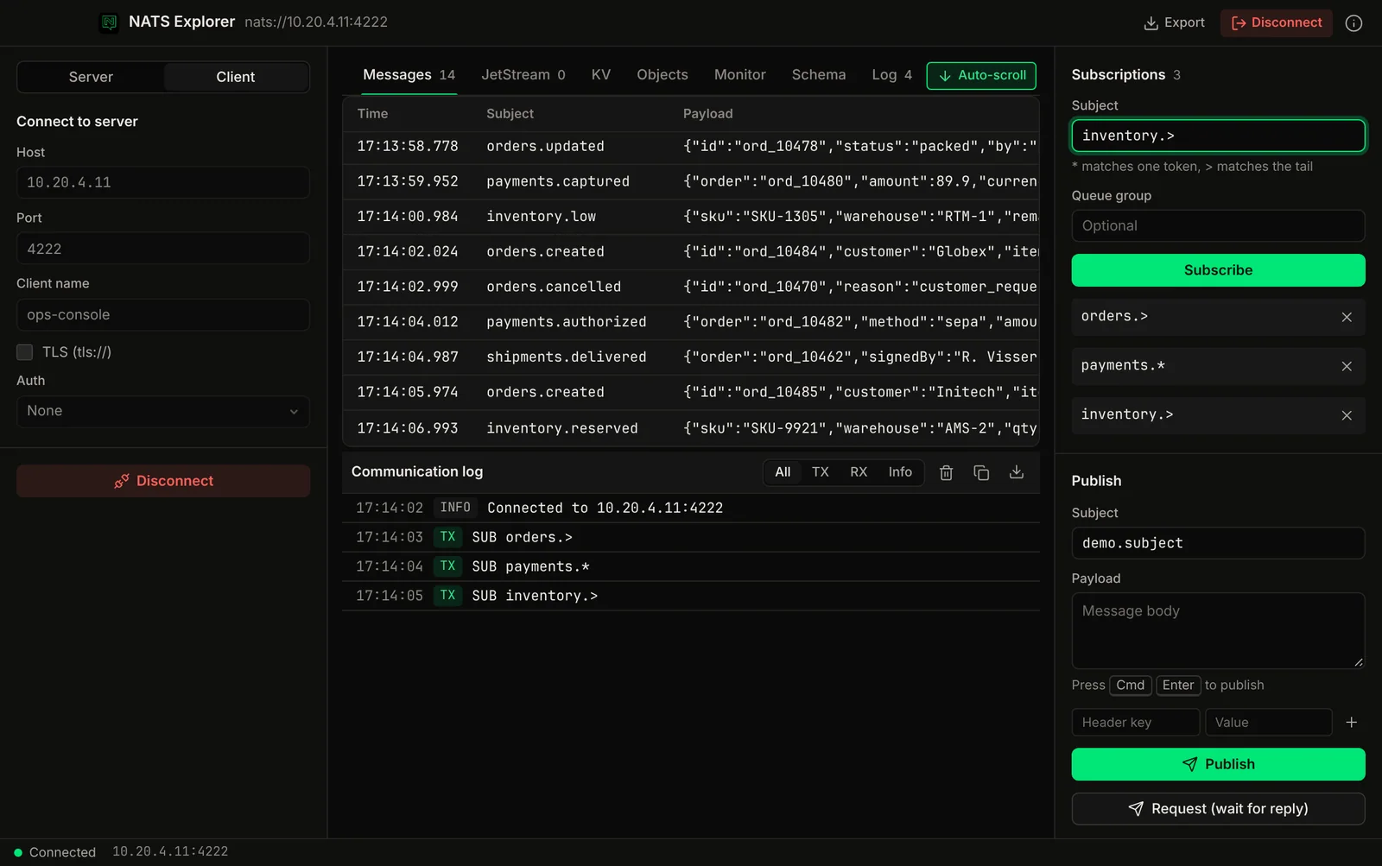Add a header with the plus icon

1352,722
